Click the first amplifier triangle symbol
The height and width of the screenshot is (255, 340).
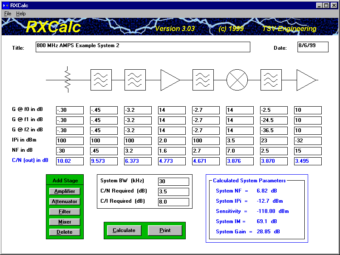tap(169, 80)
